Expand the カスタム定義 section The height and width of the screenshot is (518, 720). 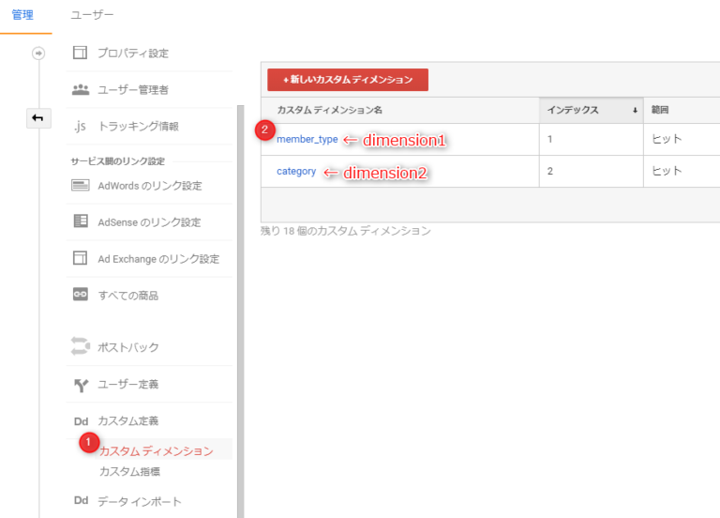pyautogui.click(x=128, y=421)
